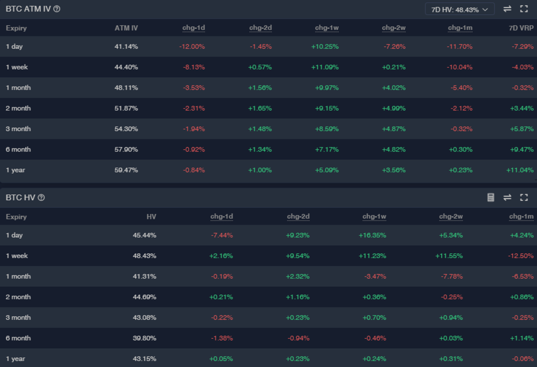Open the calculator icon in BTC HV panel
This screenshot has height=367, width=537.
[x=491, y=198]
